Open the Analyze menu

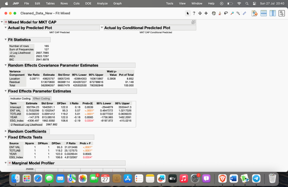pyautogui.click(x=102, y=3)
